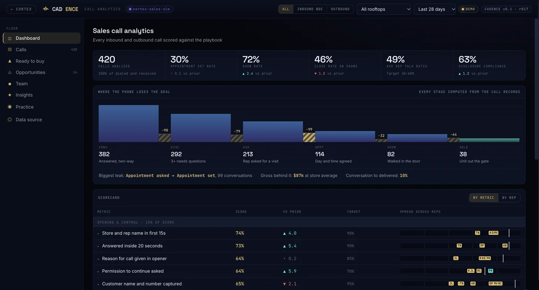The width and height of the screenshot is (539, 290).
Task: Switch scorecard to BY METRIC view
Action: click(484, 198)
